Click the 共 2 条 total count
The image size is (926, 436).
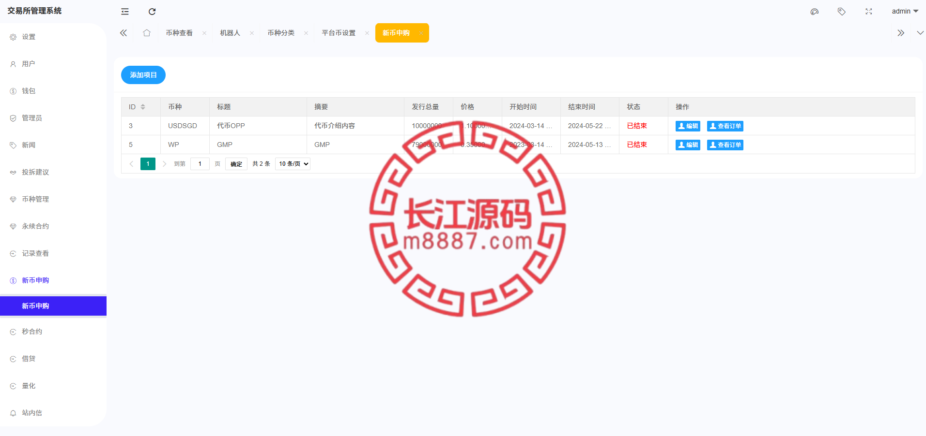pyautogui.click(x=261, y=164)
